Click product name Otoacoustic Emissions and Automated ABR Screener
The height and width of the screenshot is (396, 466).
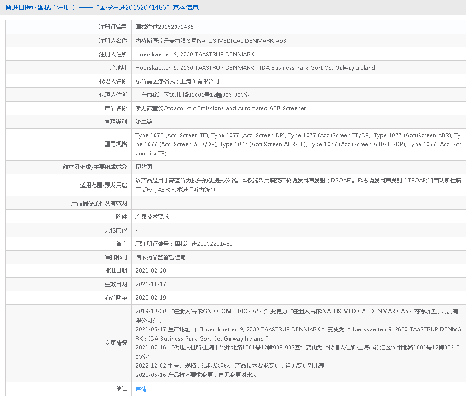221,108
